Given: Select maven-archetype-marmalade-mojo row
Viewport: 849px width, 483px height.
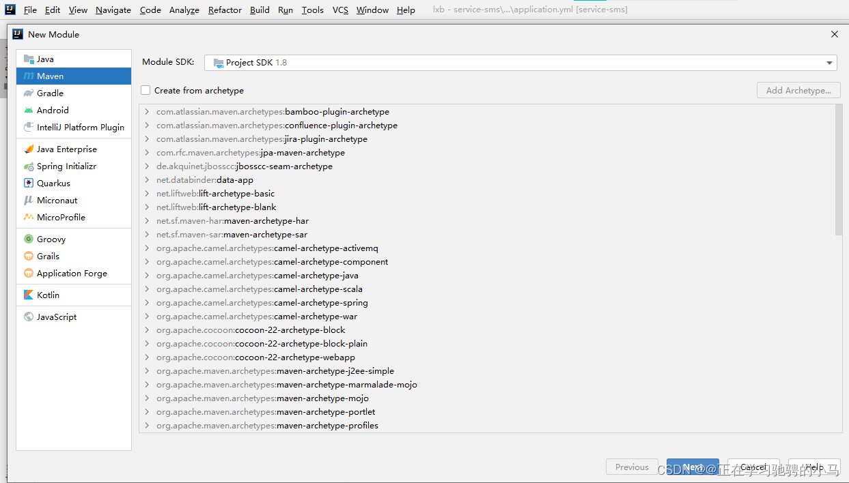Looking at the screenshot, I should coord(487,384).
